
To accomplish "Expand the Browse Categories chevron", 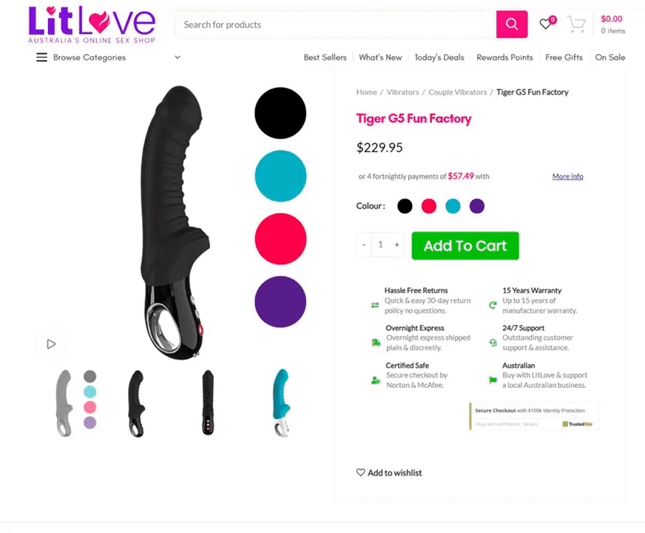I will [x=178, y=57].
